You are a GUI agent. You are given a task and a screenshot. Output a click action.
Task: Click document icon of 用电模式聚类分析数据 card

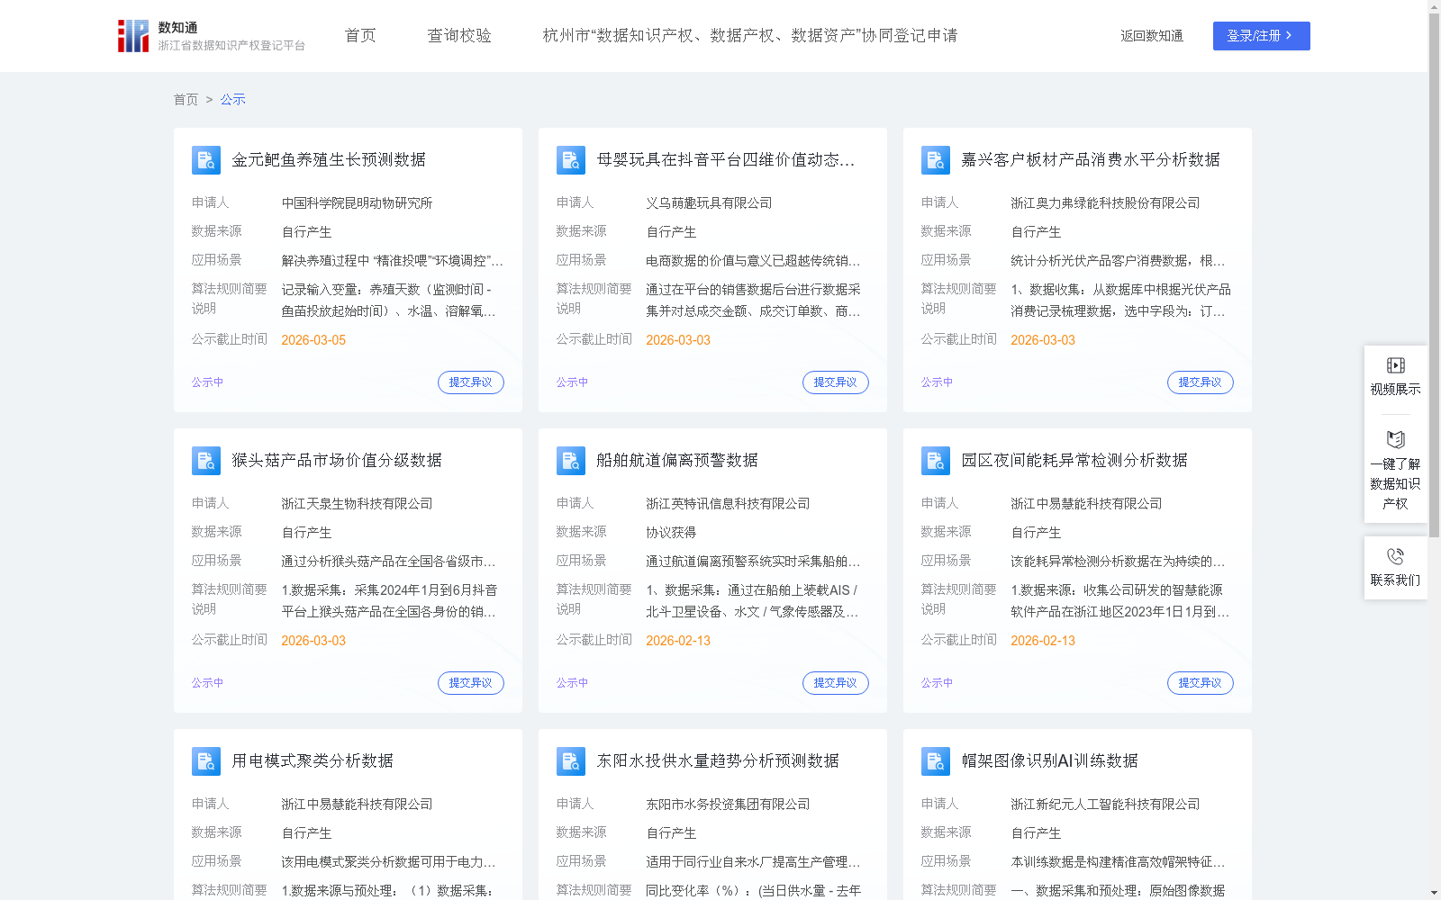pos(206,761)
